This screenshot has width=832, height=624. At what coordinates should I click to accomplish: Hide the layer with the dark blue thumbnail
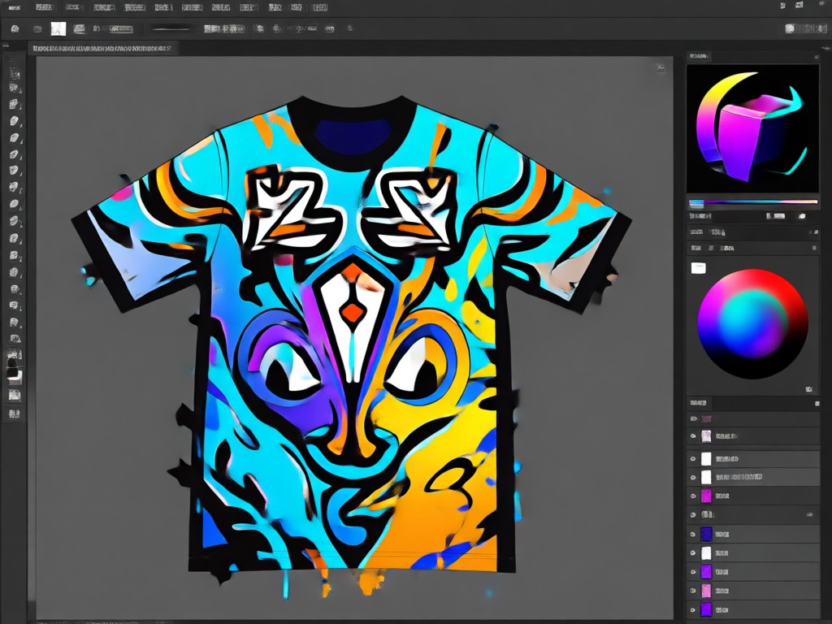tap(693, 535)
